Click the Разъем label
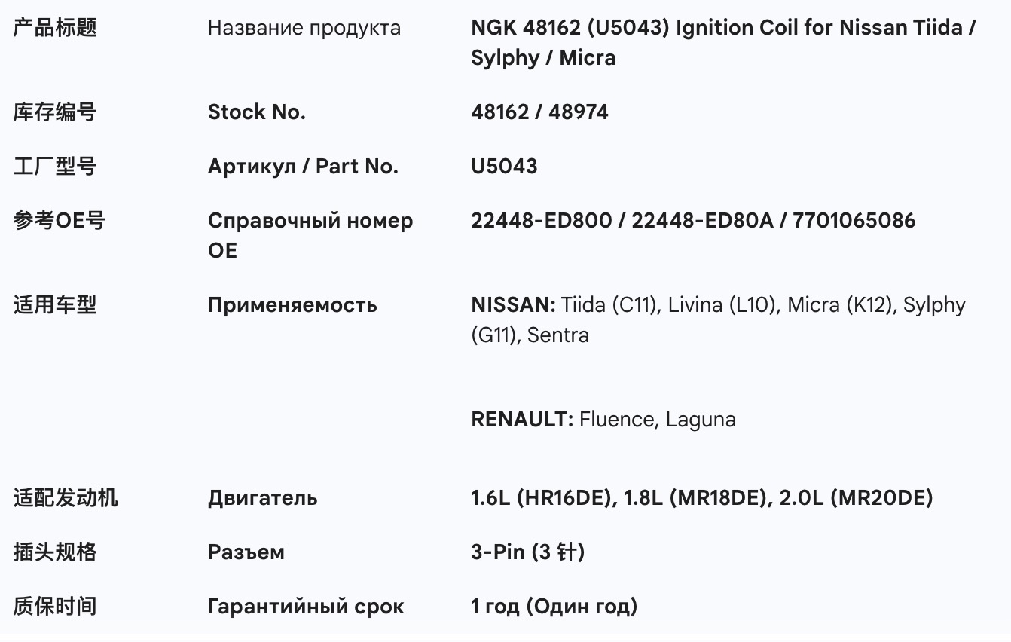The height and width of the screenshot is (642, 1011). pyautogui.click(x=246, y=552)
